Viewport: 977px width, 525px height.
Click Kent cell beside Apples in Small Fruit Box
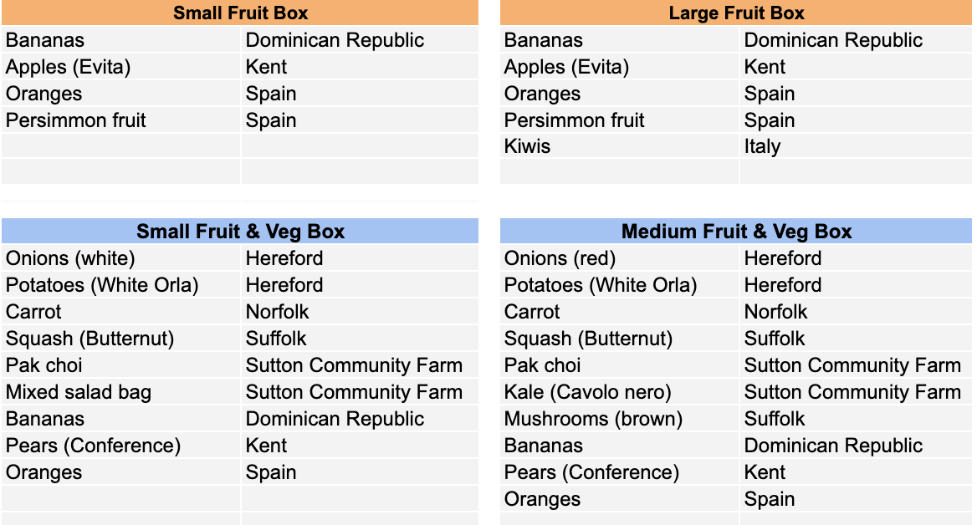click(361, 66)
